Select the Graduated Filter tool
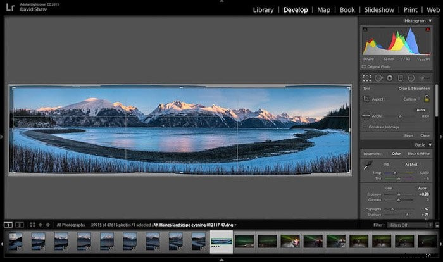This screenshot has width=443, height=262. (401, 78)
